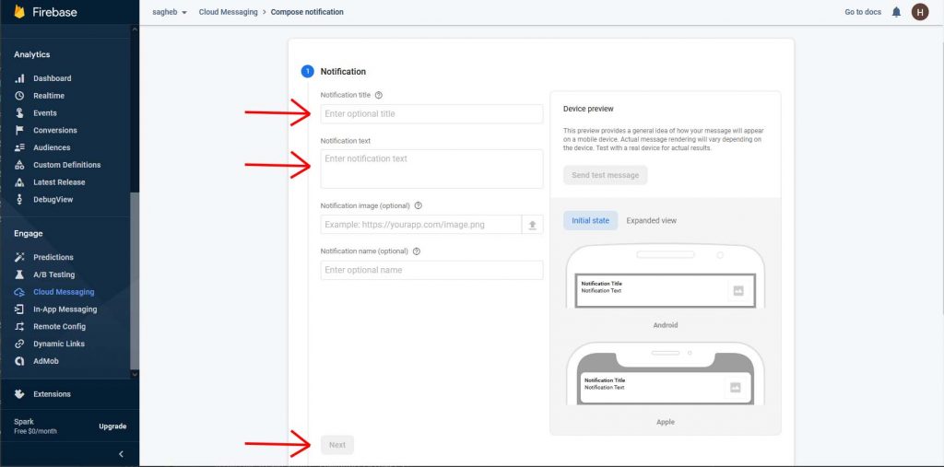Click the help icon beside Notification image
This screenshot has height=467, width=944.
pos(419,205)
